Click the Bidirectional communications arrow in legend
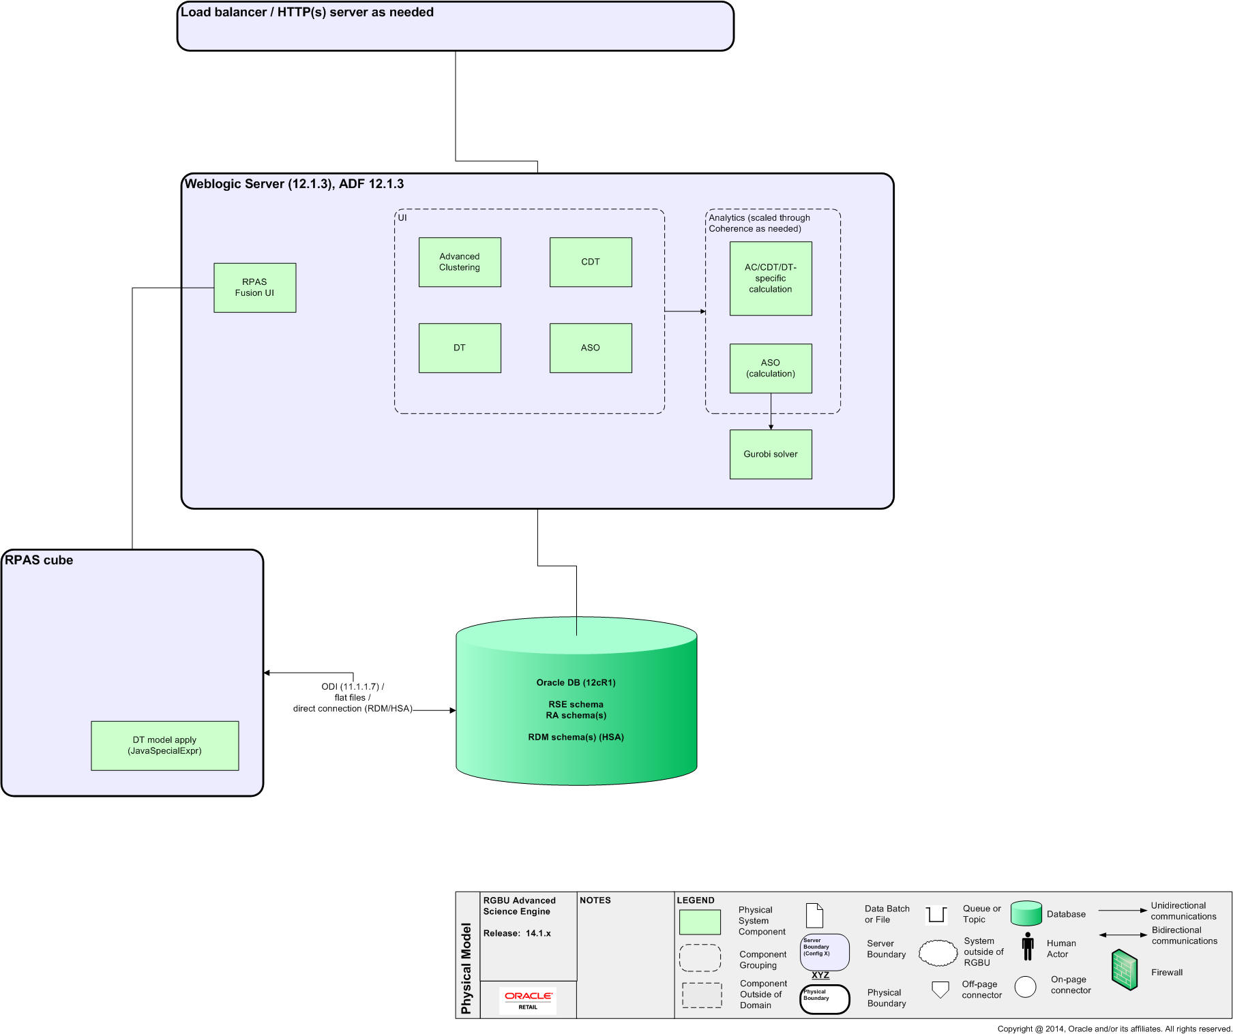This screenshot has height=1034, width=1233. click(x=1123, y=935)
